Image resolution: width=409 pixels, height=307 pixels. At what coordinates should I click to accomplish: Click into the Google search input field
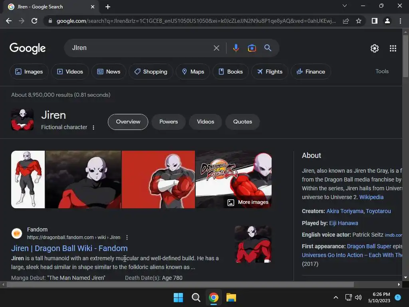pyautogui.click(x=141, y=48)
